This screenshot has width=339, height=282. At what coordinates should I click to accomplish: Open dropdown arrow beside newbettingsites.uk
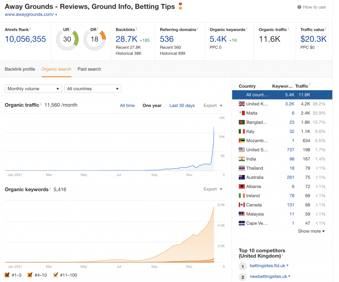click(x=289, y=276)
